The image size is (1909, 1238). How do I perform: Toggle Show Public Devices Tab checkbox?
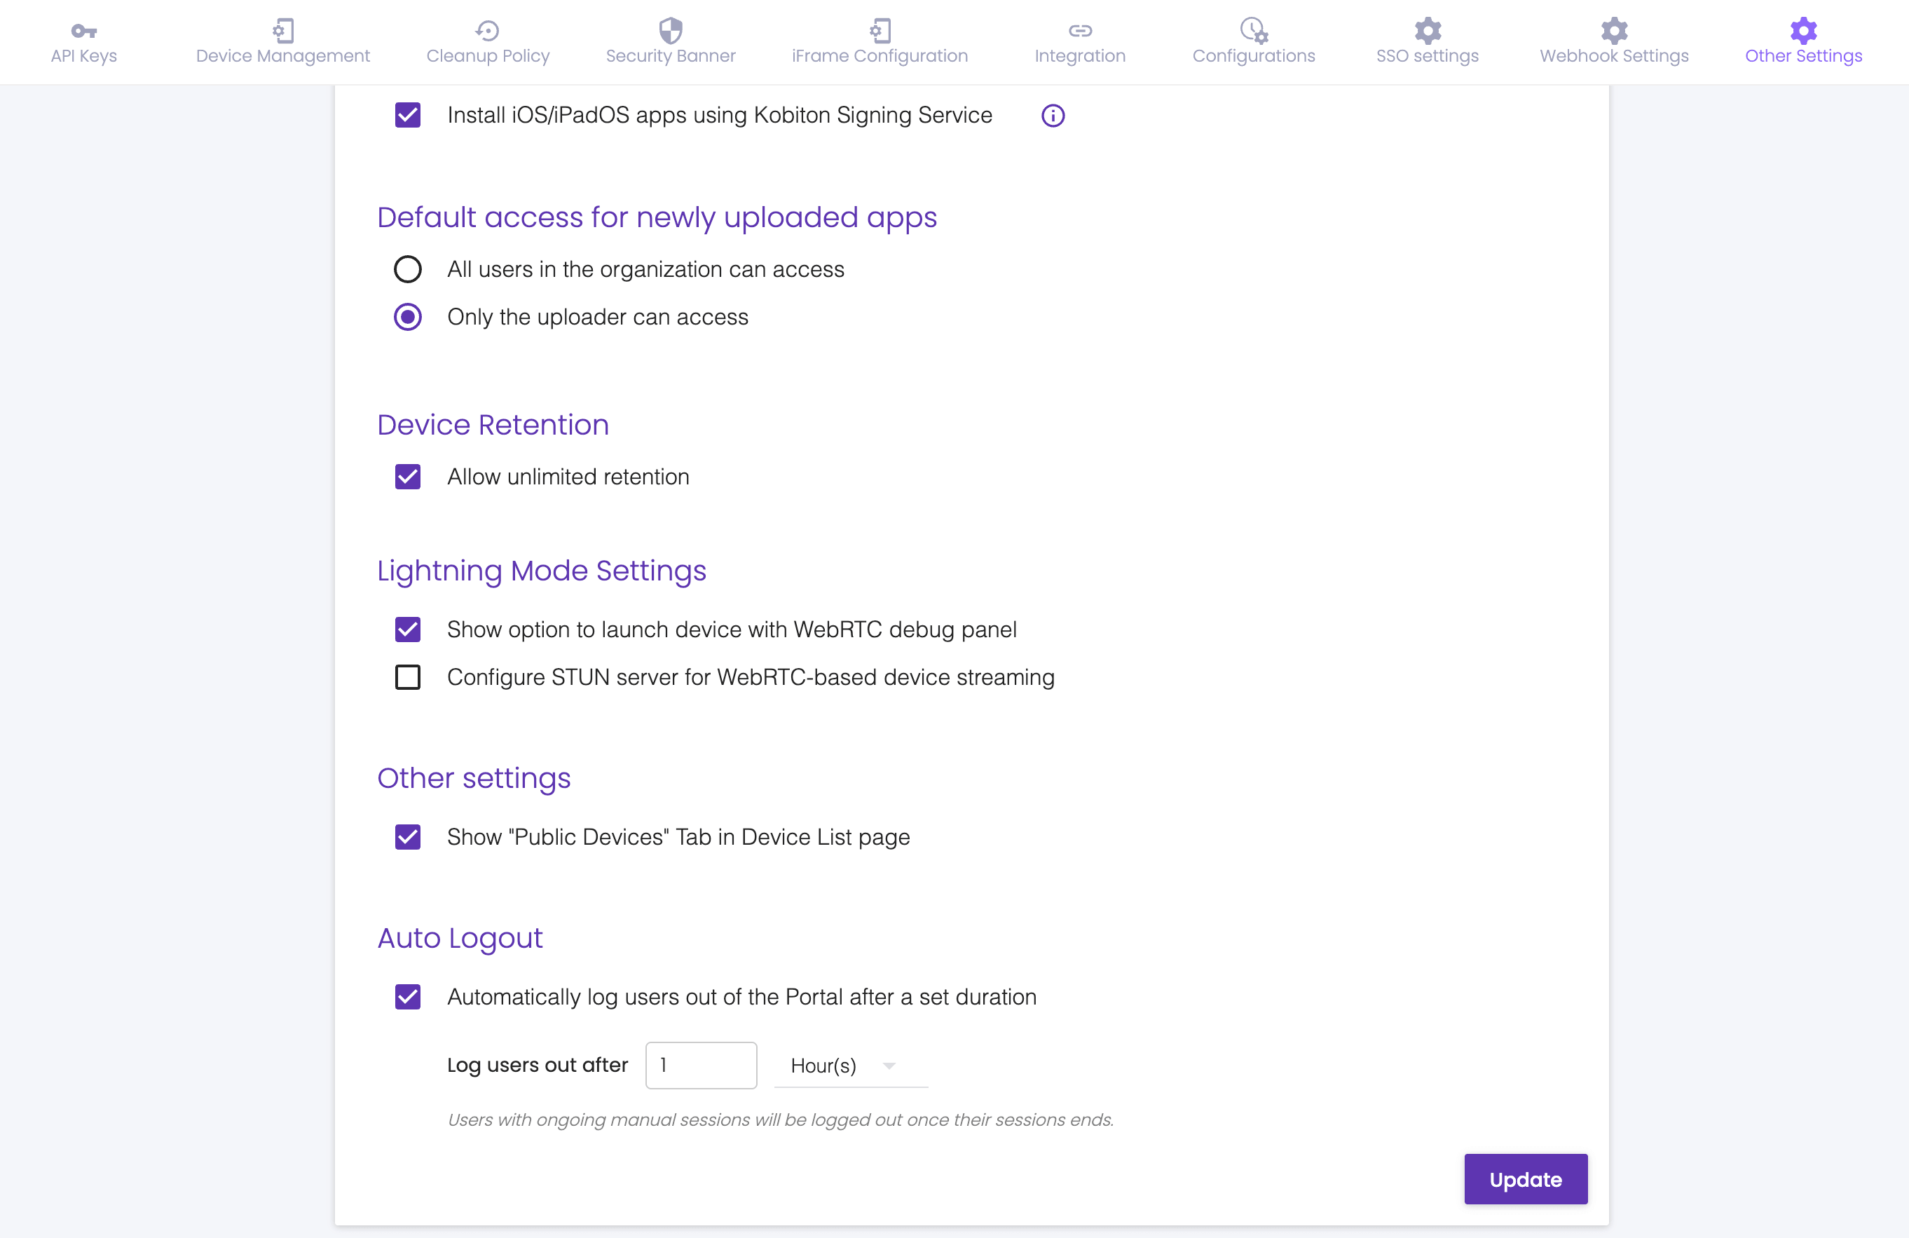tap(407, 837)
